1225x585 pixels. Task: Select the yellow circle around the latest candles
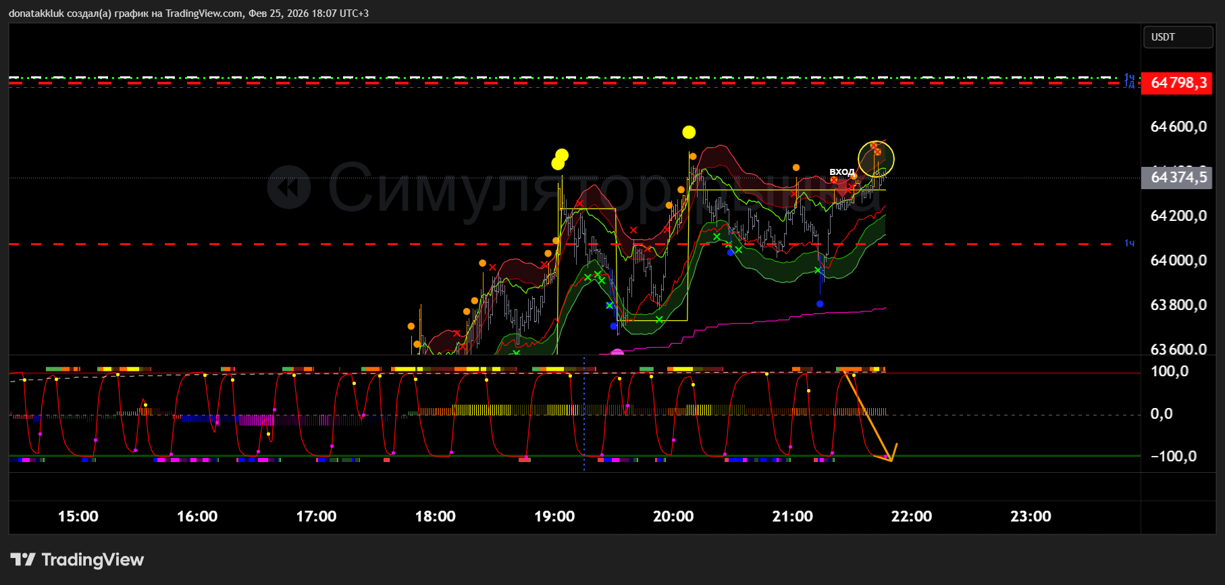(876, 160)
